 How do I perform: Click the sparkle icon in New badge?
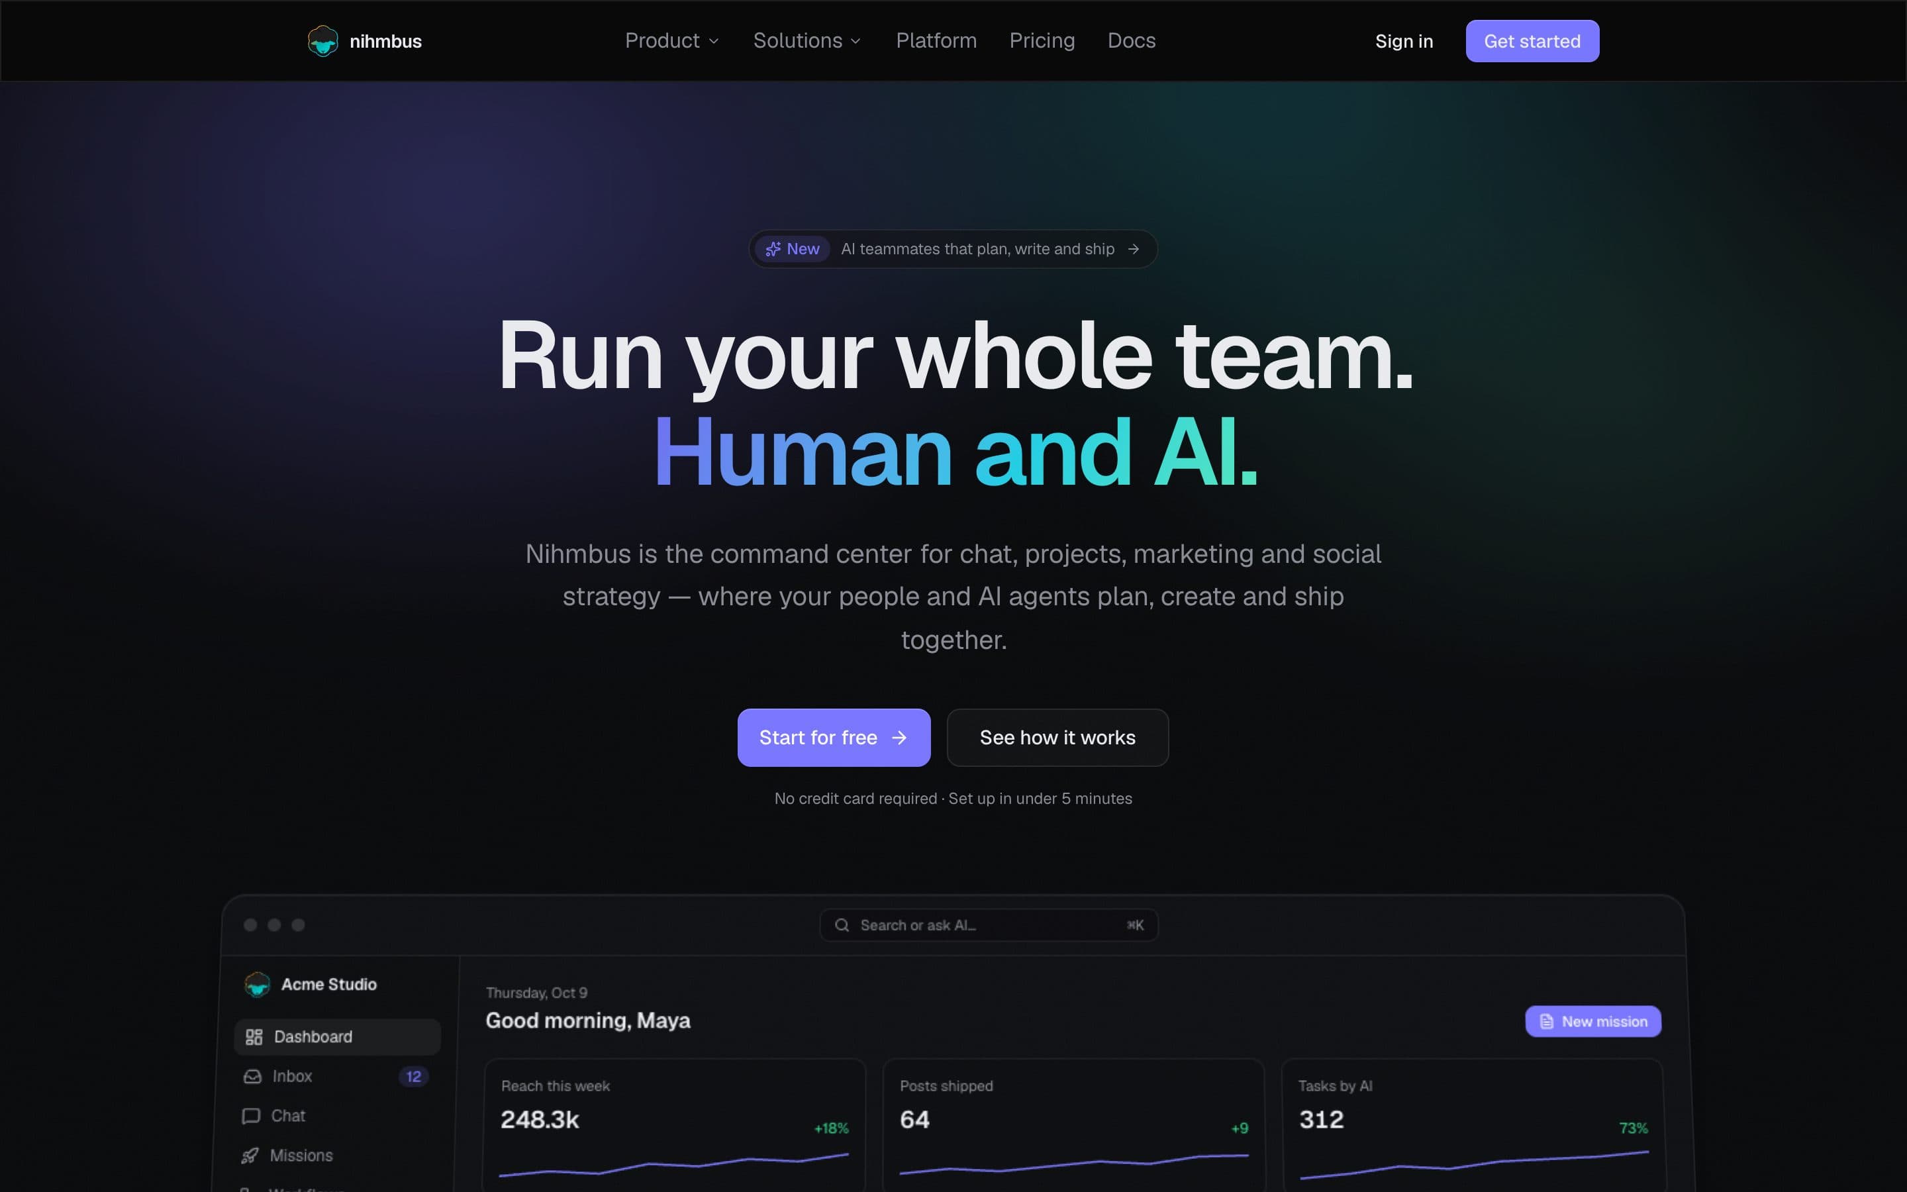(773, 249)
